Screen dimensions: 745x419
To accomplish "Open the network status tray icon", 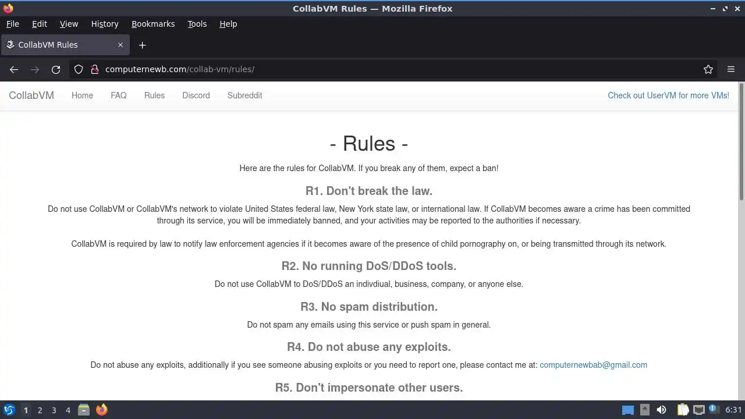I will 699,410.
